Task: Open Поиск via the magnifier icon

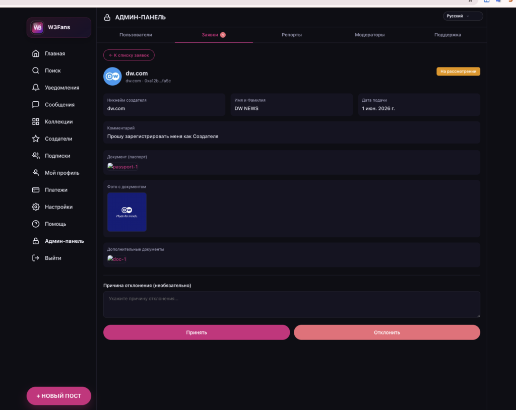Action: click(x=36, y=71)
